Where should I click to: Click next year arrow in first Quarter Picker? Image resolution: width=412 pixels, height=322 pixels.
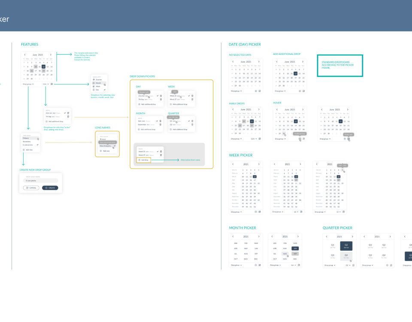[353, 237]
